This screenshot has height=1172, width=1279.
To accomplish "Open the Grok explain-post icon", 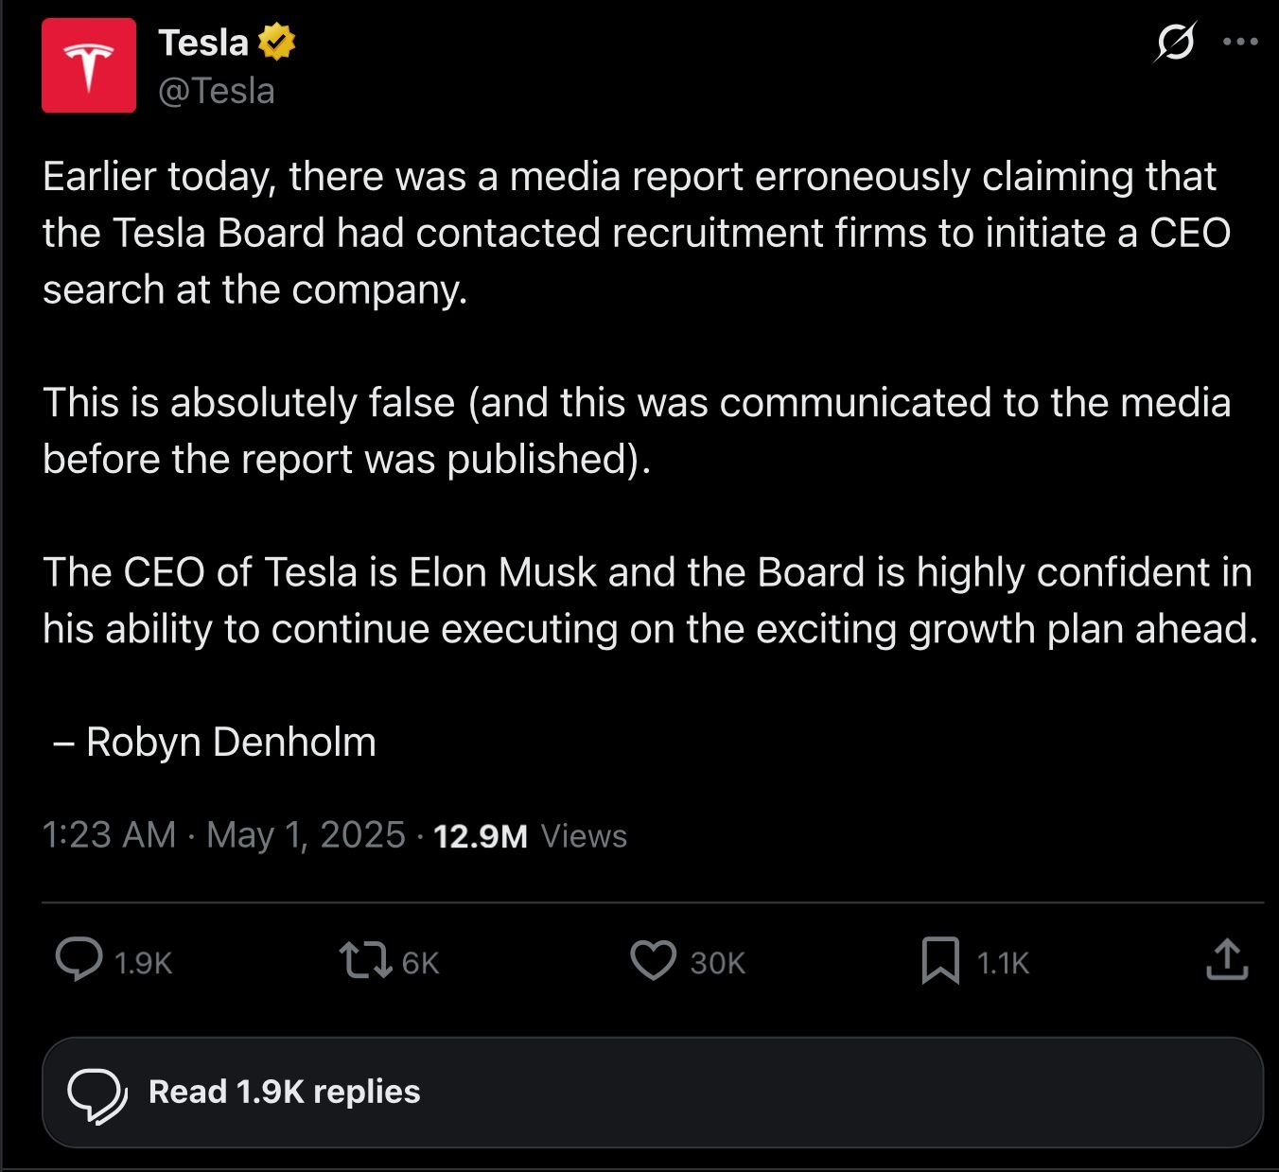I will (1176, 42).
